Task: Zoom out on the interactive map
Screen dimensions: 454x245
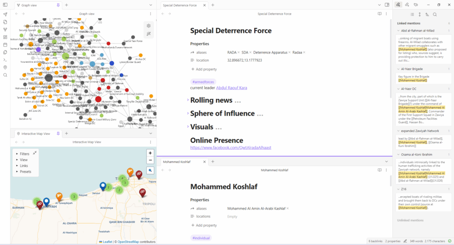Action: [x=150, y=160]
